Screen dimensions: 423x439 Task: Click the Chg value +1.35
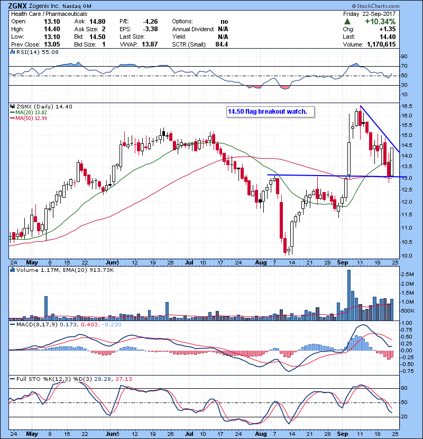388,29
